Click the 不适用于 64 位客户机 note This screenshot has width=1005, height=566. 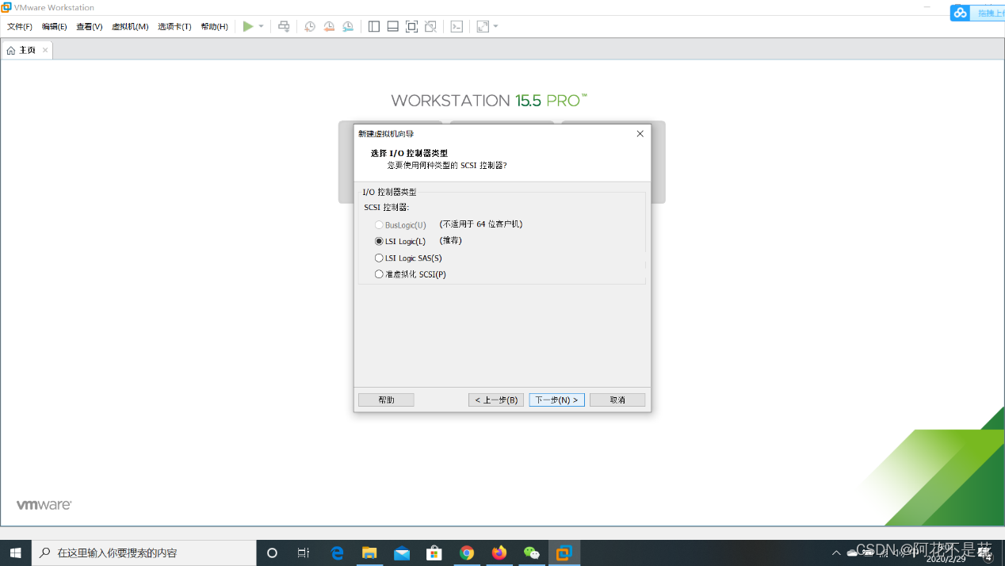tap(481, 224)
